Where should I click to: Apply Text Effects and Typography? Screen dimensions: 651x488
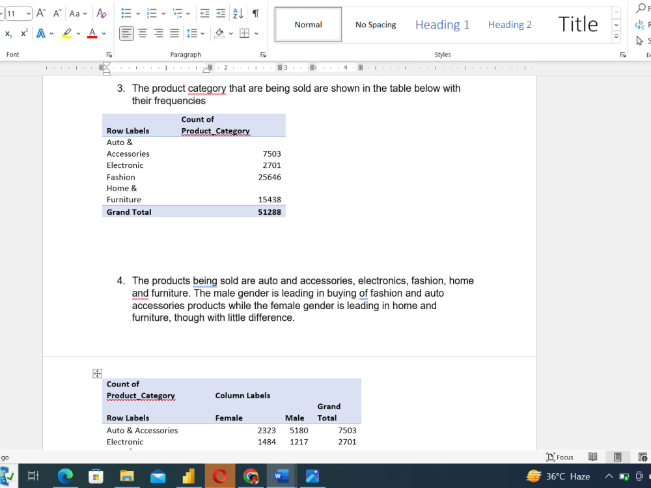40,33
